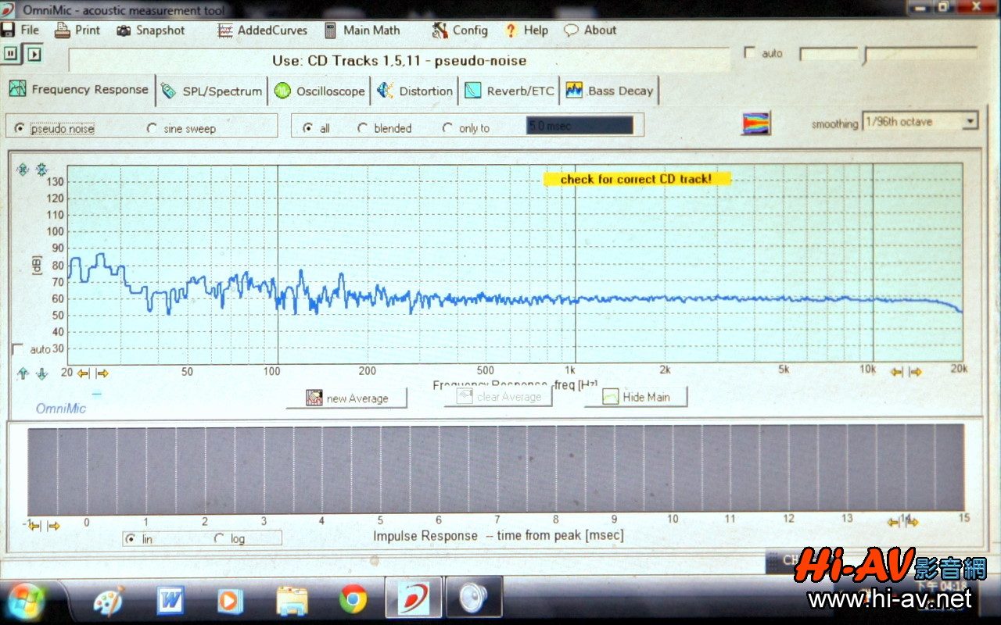
Task: Select the blended radio option
Action: tap(363, 128)
